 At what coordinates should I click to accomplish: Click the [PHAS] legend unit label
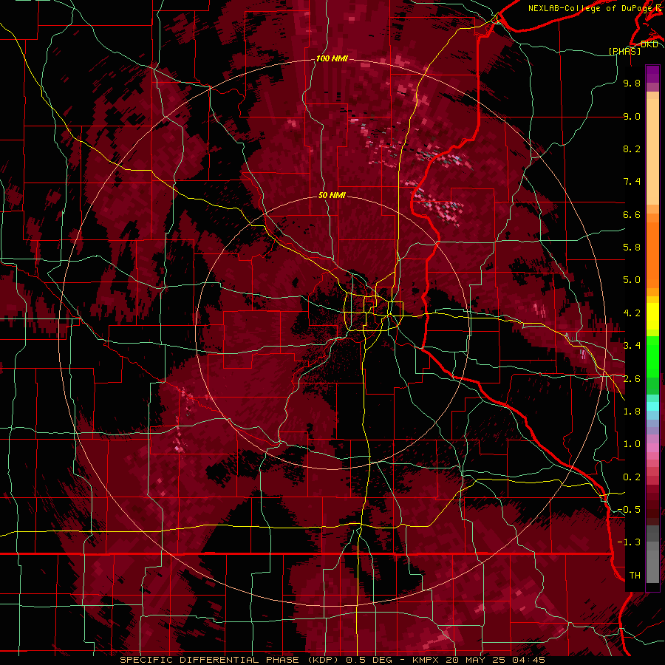click(x=624, y=51)
